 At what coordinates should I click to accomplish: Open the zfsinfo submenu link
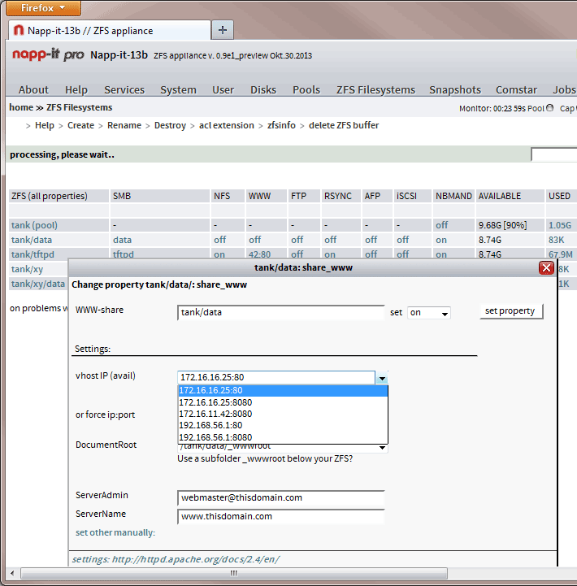[281, 125]
